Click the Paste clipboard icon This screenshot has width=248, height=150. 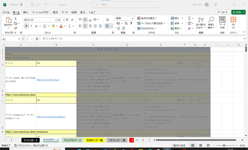click(8, 20)
